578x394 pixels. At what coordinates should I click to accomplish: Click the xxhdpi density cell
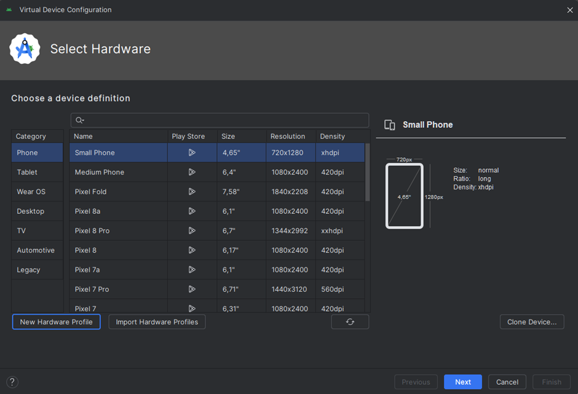340,230
